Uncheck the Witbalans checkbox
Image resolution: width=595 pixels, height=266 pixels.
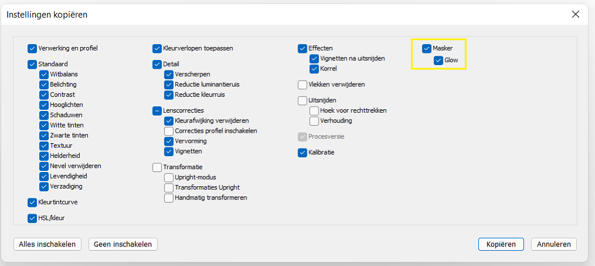click(x=44, y=75)
